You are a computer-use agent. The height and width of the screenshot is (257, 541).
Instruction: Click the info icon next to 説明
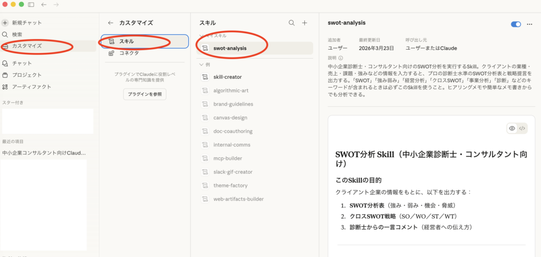pos(341,58)
